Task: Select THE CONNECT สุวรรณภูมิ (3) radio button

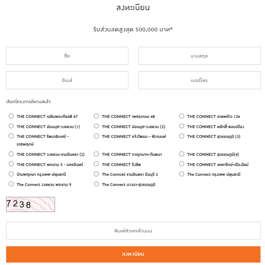Action: tap(182, 136)
